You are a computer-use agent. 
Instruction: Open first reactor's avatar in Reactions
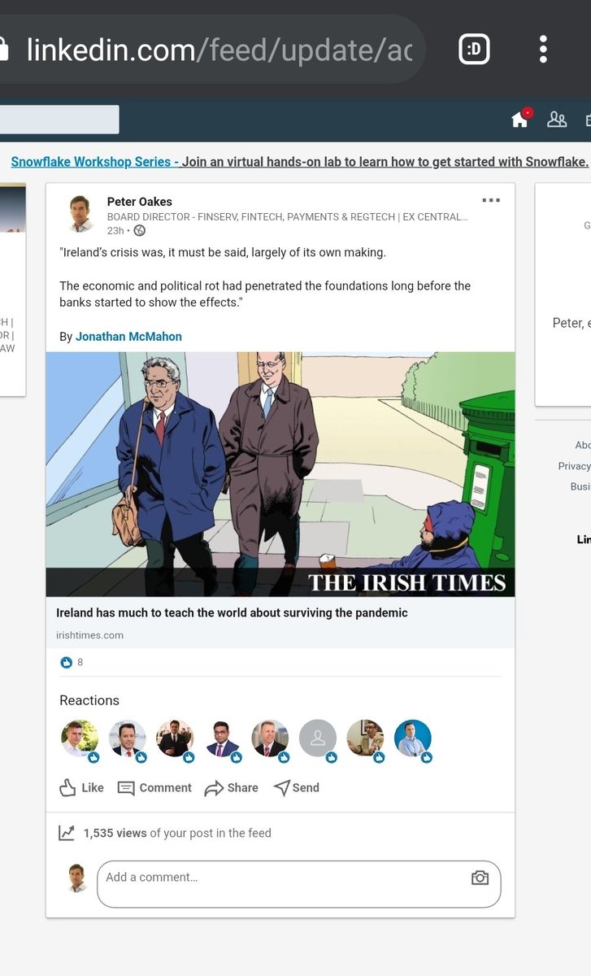coord(80,739)
